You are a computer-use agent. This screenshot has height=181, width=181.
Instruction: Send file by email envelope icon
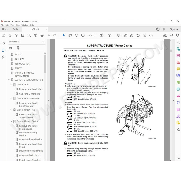pyautogui.click(x=171, y=35)
